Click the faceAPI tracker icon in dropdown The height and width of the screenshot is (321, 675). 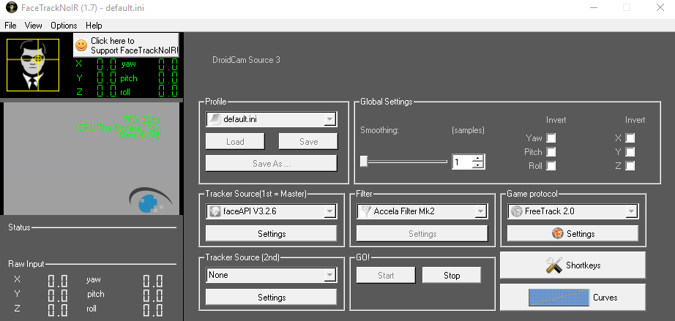pos(215,211)
